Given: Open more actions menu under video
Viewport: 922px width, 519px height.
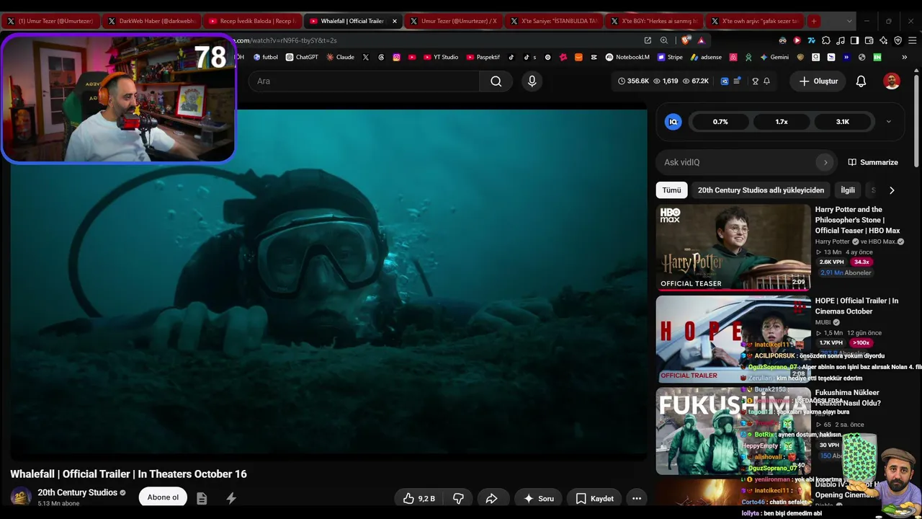Looking at the screenshot, I should [x=637, y=498].
